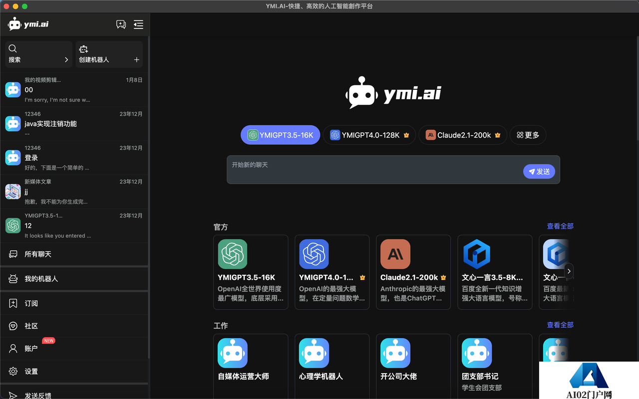Open 所有聊天 in the sidebar
The image size is (639, 399).
click(74, 254)
